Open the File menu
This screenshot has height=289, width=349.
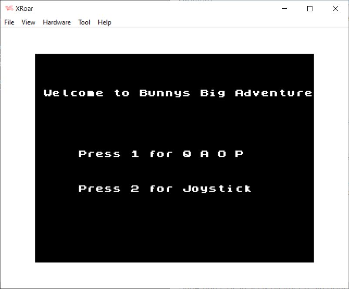point(9,22)
